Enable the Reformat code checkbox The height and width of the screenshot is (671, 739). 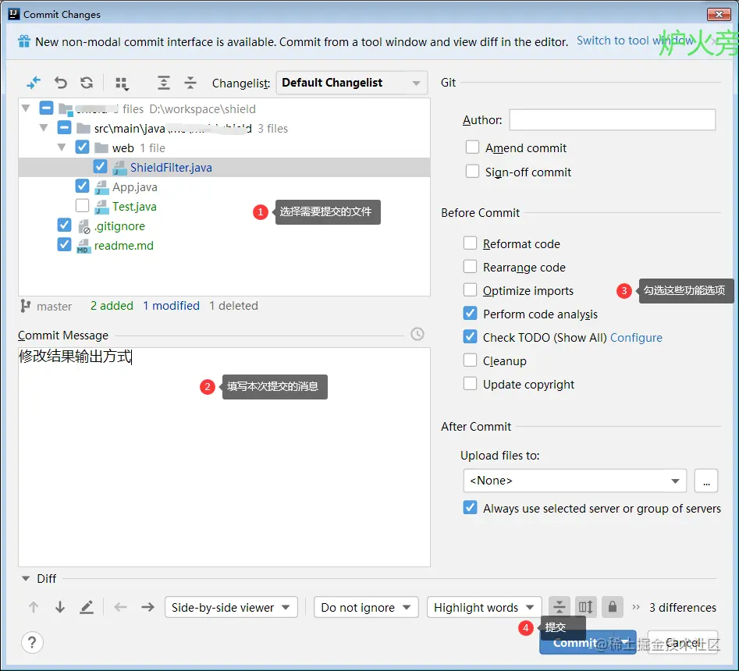click(470, 243)
